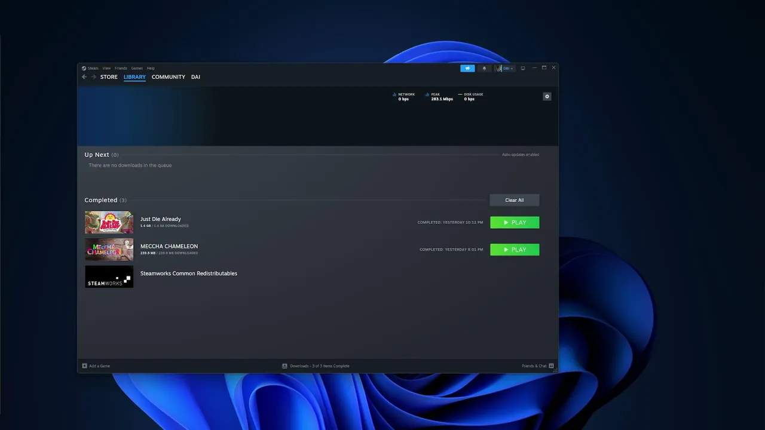Open the Help menu
This screenshot has height=430, width=765.
click(151, 68)
